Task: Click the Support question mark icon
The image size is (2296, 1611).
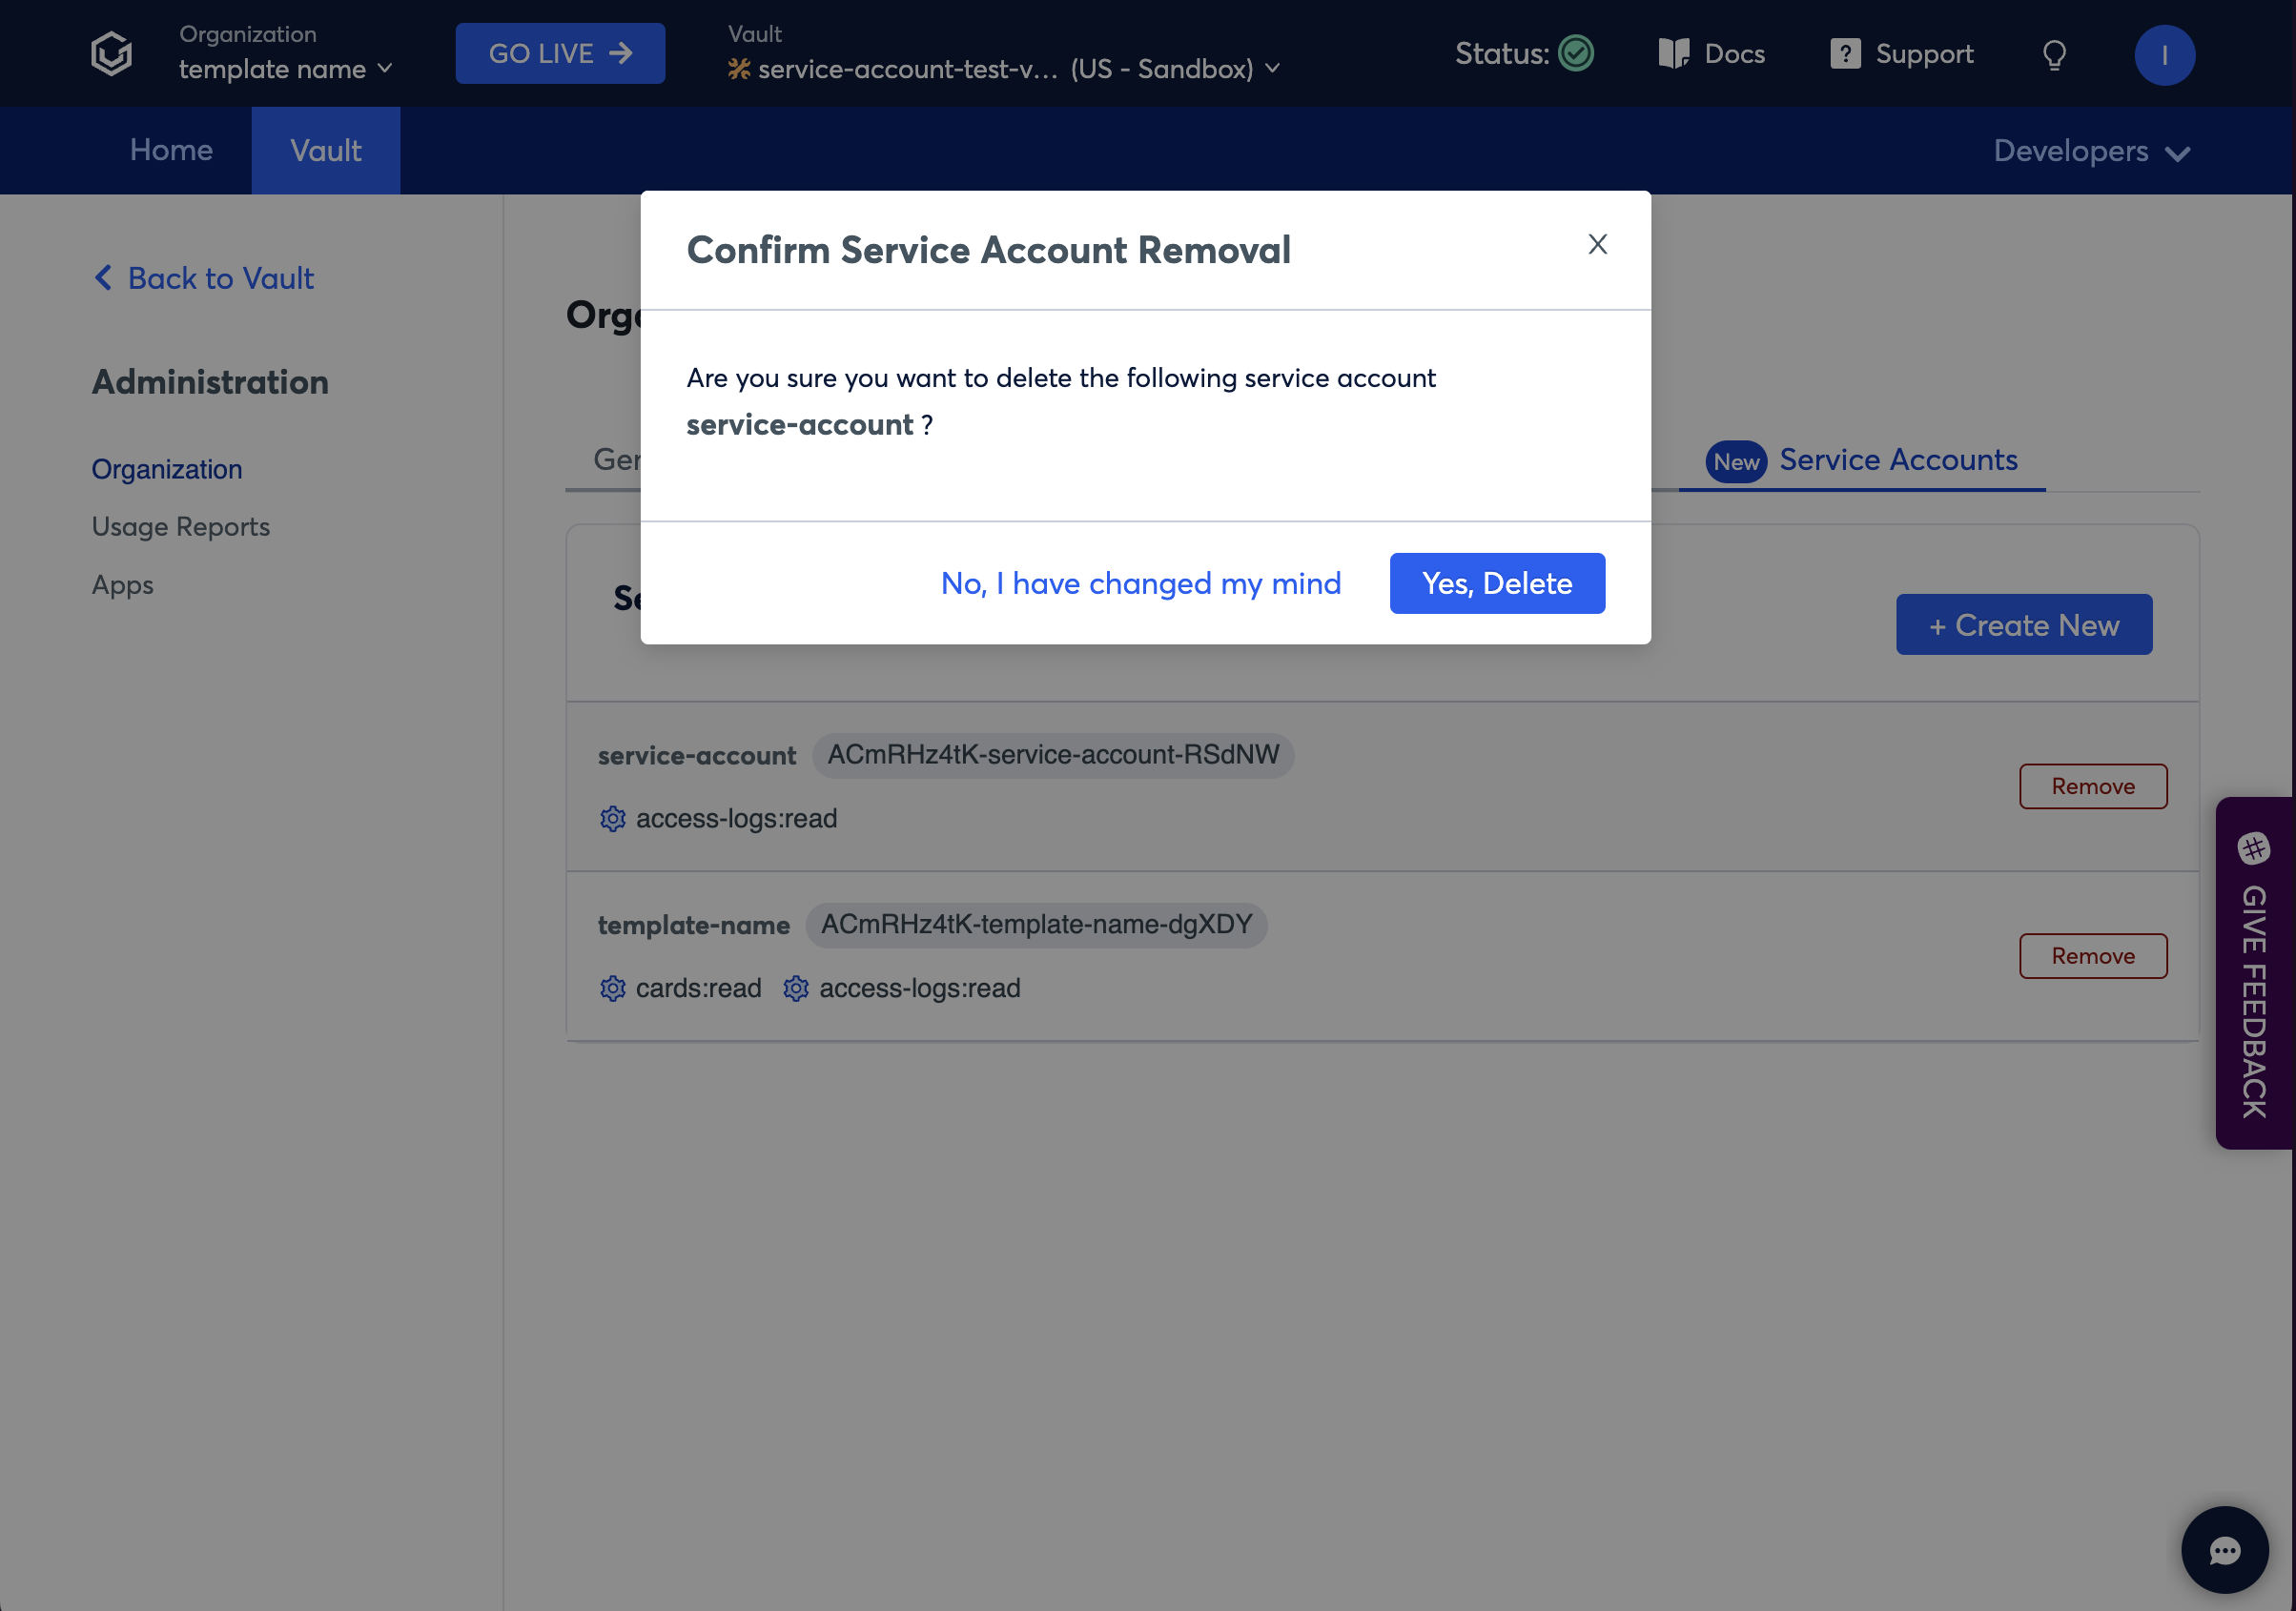Action: (x=1844, y=53)
